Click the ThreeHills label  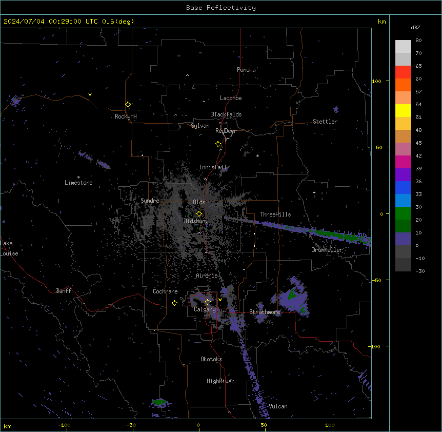pyautogui.click(x=275, y=214)
